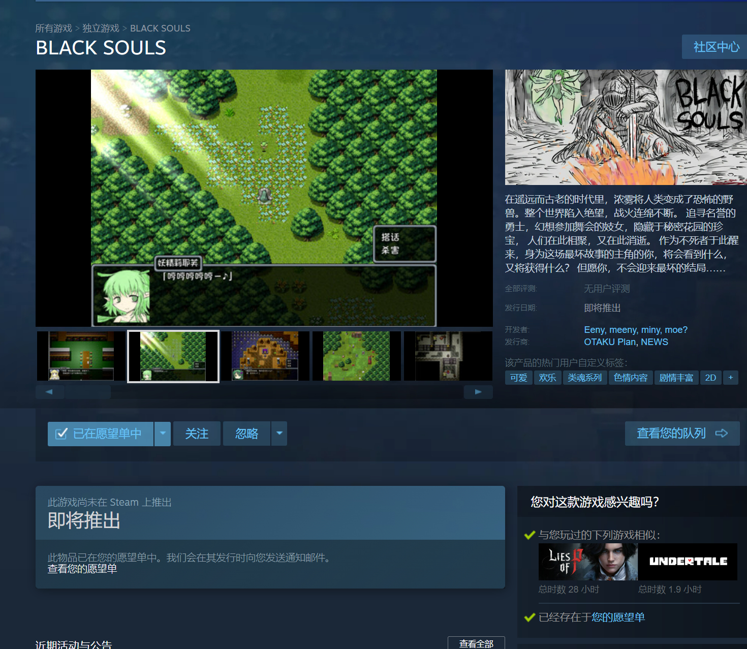The height and width of the screenshot is (649, 747).
Task: Click the queue arrow icon
Action: 721,433
